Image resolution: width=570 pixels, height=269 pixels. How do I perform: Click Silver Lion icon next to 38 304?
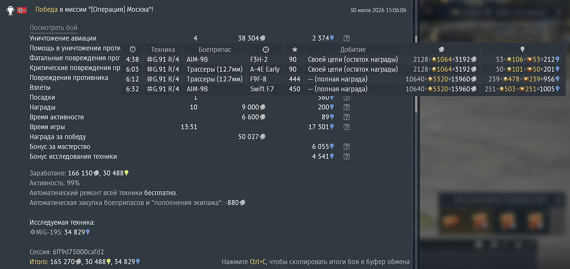pyautogui.click(x=262, y=38)
